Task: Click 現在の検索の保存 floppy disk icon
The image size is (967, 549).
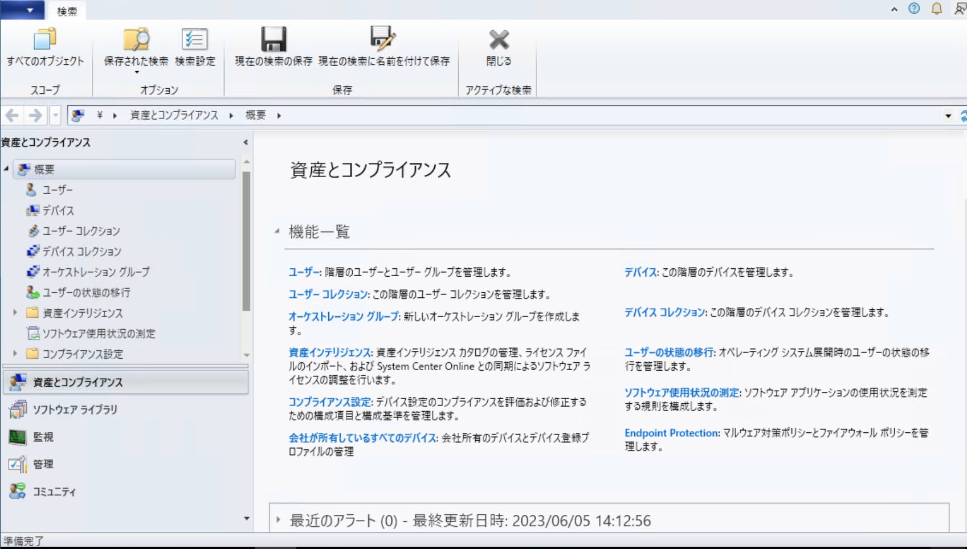Action: (x=274, y=40)
